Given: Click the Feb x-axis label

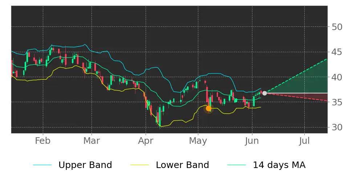Looking at the screenshot, I should click(43, 141).
